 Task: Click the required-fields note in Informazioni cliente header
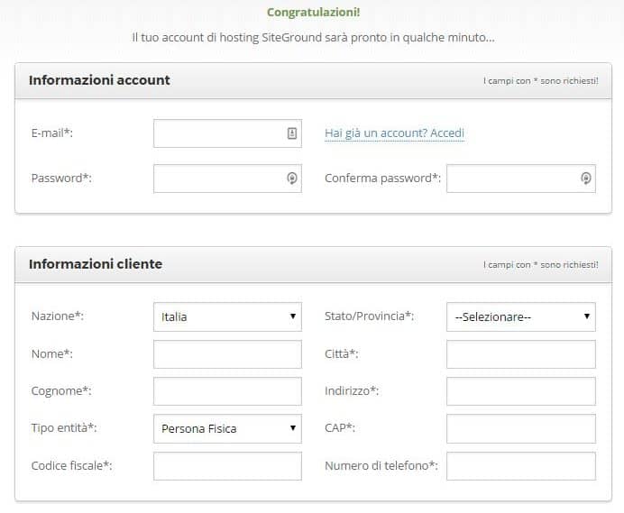coord(541,265)
